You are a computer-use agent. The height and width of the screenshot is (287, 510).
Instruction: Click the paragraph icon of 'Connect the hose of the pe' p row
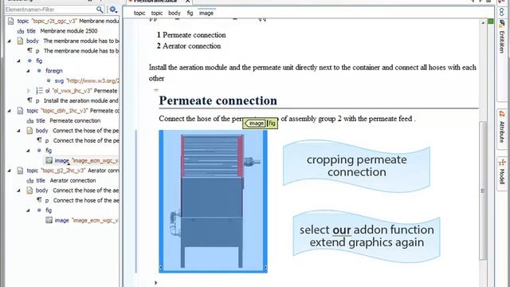click(39, 140)
